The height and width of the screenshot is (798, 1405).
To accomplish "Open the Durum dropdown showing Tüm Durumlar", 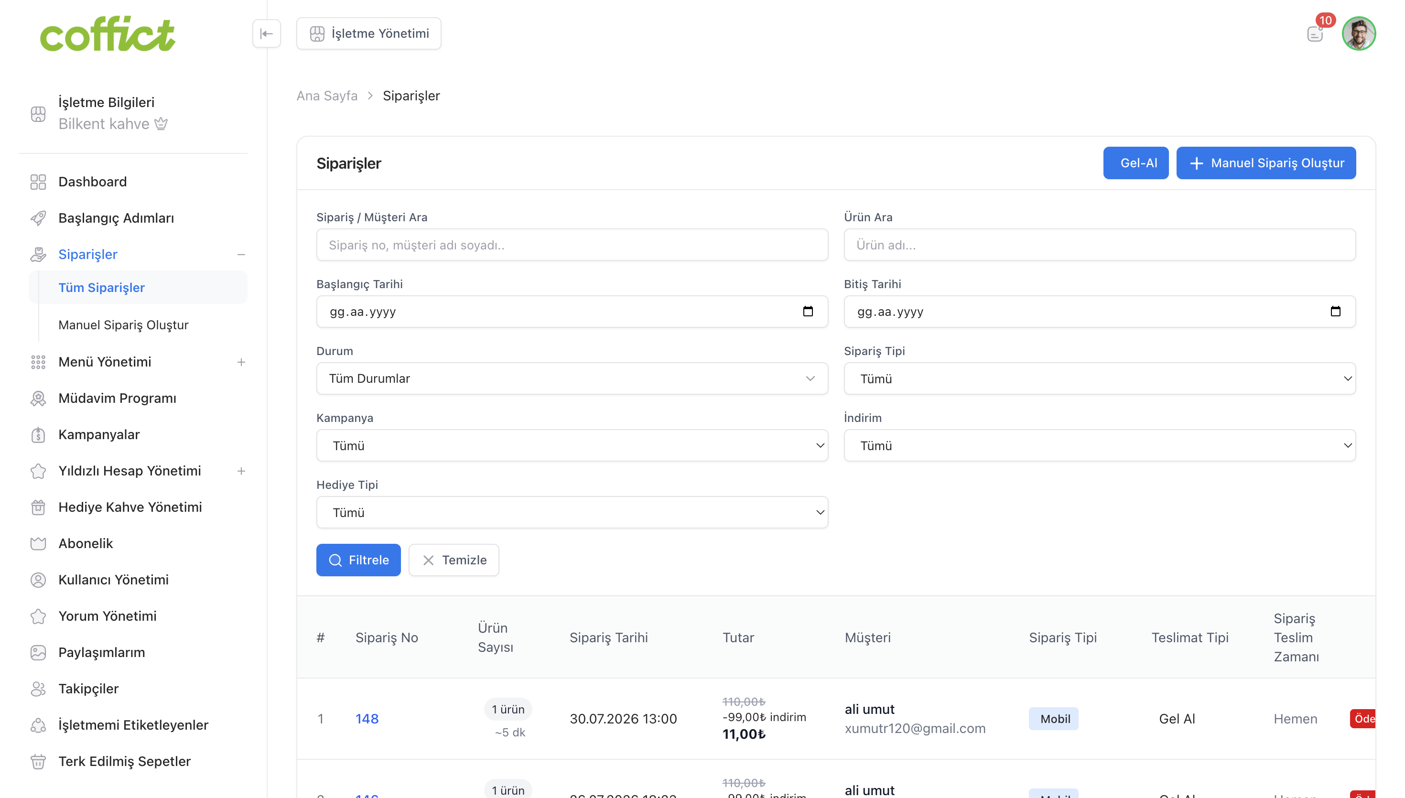I will coord(572,378).
